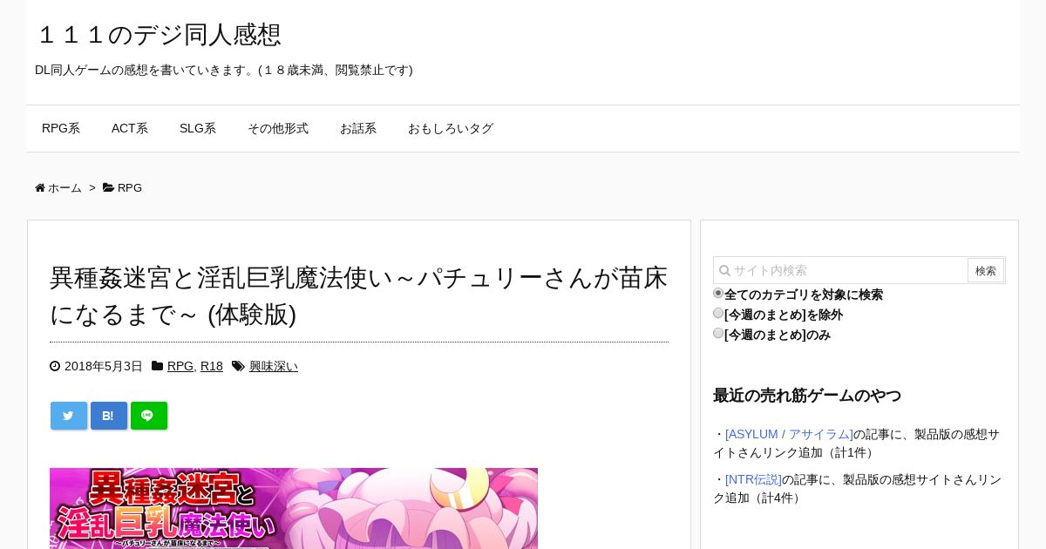The image size is (1046, 549).
Task: Share the article via LINE
Action: coord(149,416)
